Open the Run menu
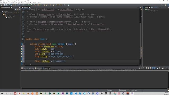 click(31, 3)
